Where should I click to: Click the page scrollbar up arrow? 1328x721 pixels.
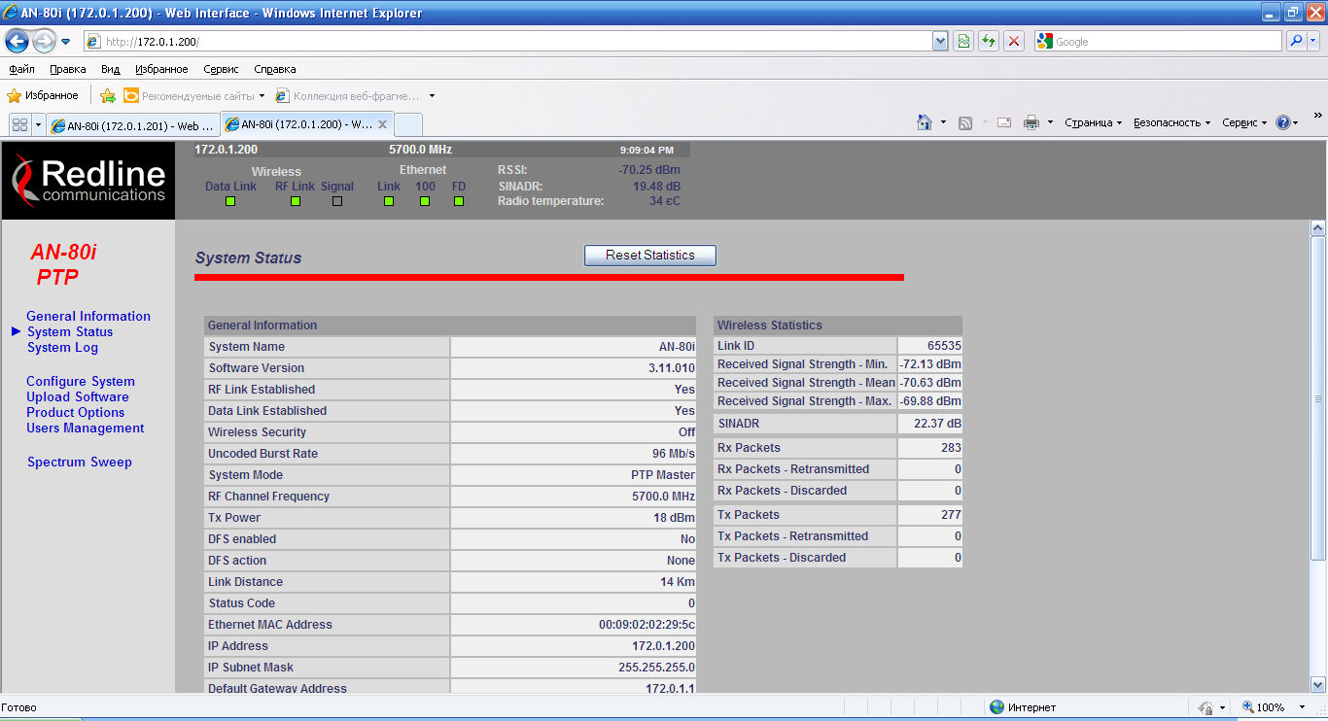[1318, 228]
